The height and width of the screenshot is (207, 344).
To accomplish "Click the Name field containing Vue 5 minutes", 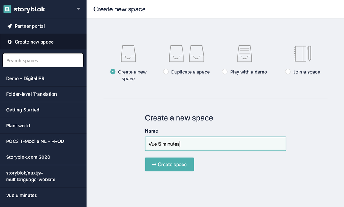I will coord(215,144).
